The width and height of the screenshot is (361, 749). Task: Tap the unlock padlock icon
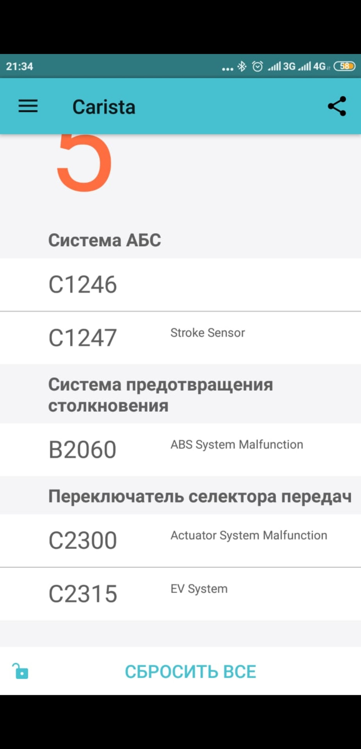click(20, 671)
